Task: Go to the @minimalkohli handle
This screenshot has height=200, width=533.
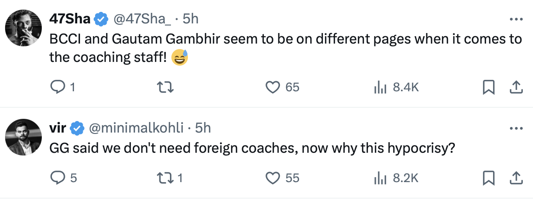Action: pos(136,128)
